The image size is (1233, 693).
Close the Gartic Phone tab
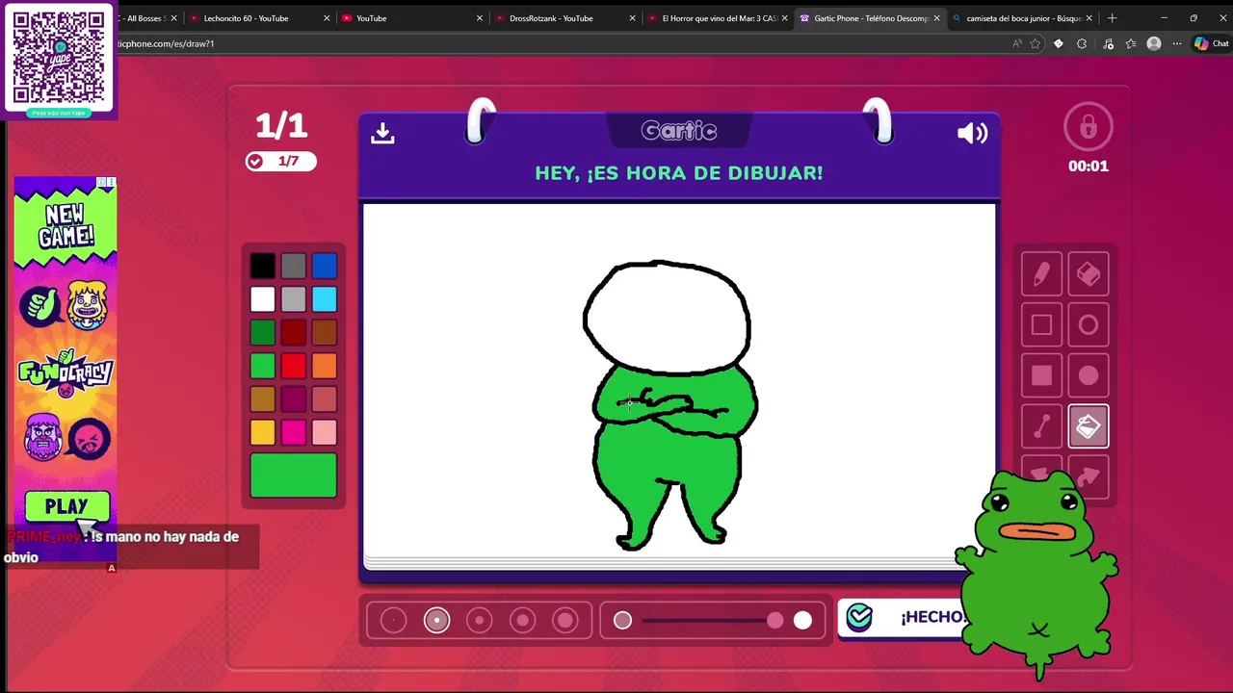pos(936,18)
